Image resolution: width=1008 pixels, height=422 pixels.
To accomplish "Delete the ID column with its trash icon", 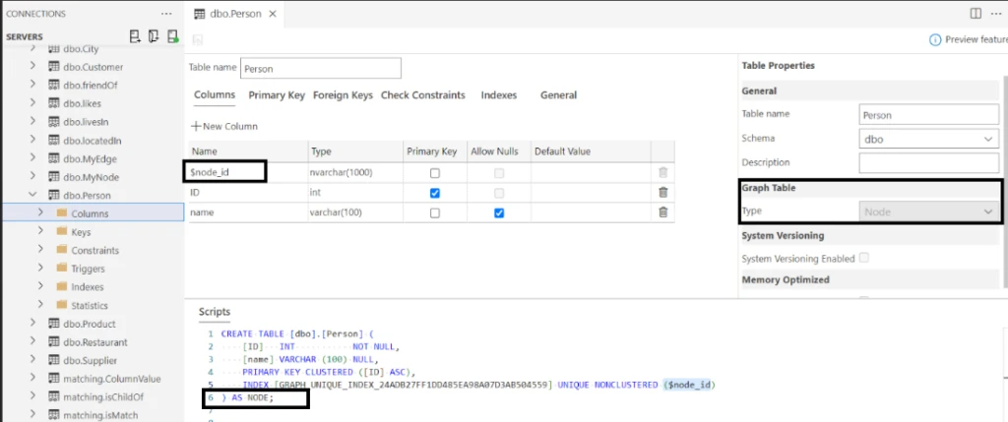I will tap(662, 193).
